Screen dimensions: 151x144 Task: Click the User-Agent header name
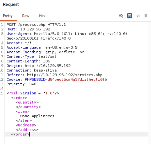coord(18,34)
